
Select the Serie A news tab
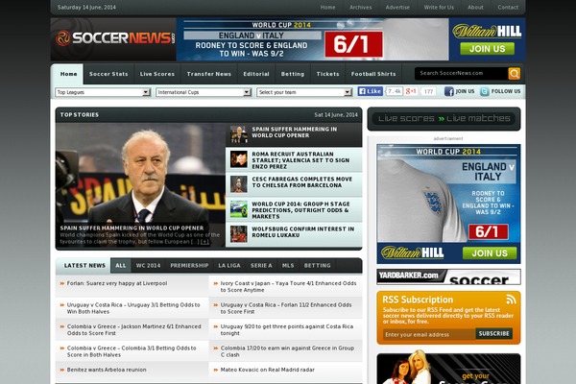(x=261, y=265)
